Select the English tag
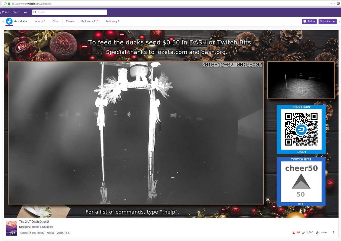Image resolution: width=341 pixels, height=241 pixels. pos(60,233)
